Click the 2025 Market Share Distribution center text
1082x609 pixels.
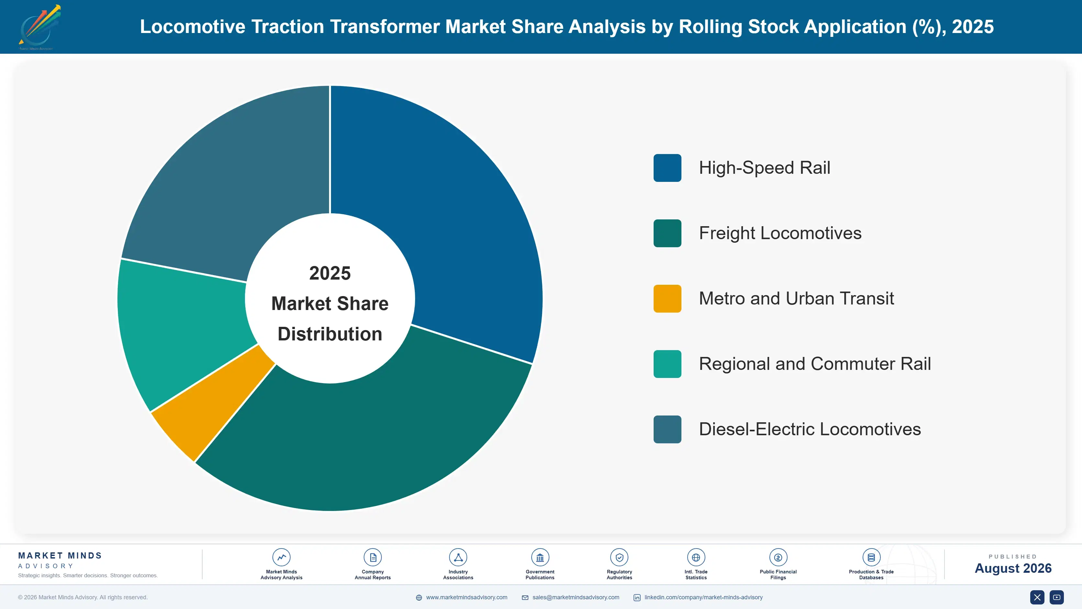click(x=330, y=303)
